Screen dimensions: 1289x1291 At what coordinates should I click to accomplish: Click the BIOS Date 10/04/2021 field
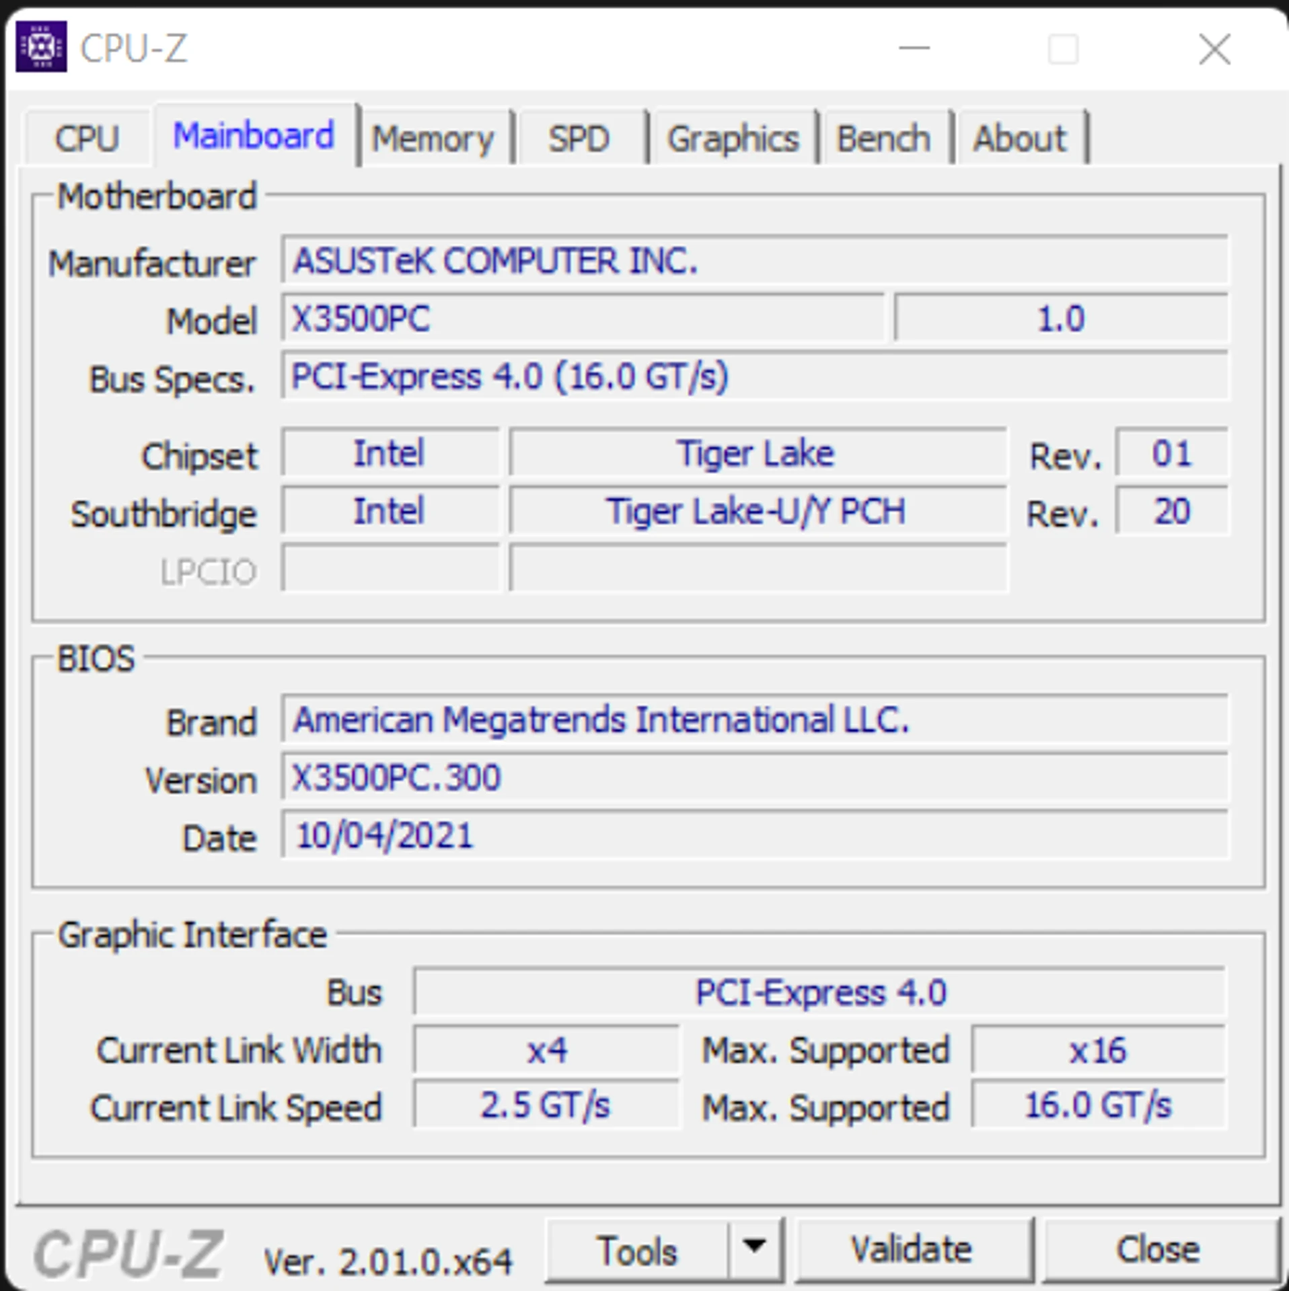coord(755,835)
